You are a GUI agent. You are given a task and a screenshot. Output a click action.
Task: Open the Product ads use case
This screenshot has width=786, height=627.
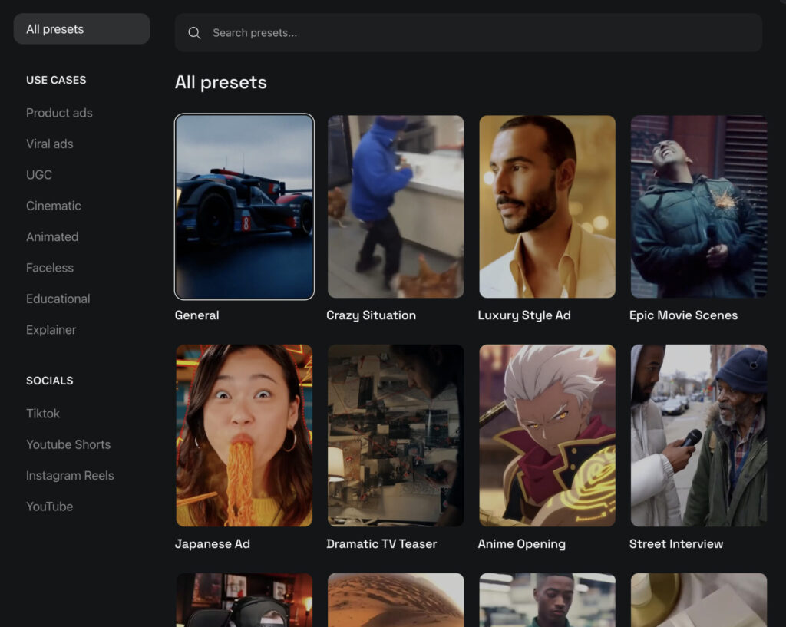tap(59, 113)
